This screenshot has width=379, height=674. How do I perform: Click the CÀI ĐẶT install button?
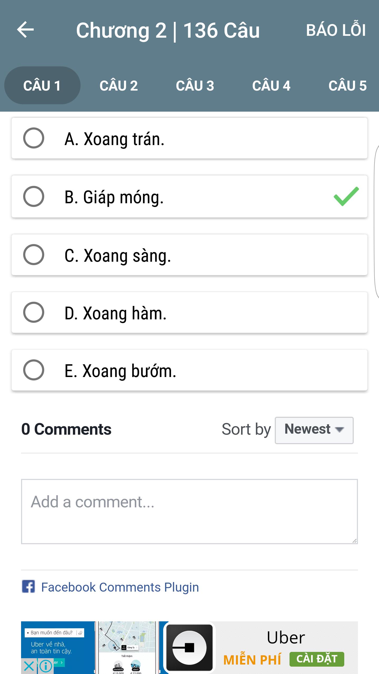[317, 659]
